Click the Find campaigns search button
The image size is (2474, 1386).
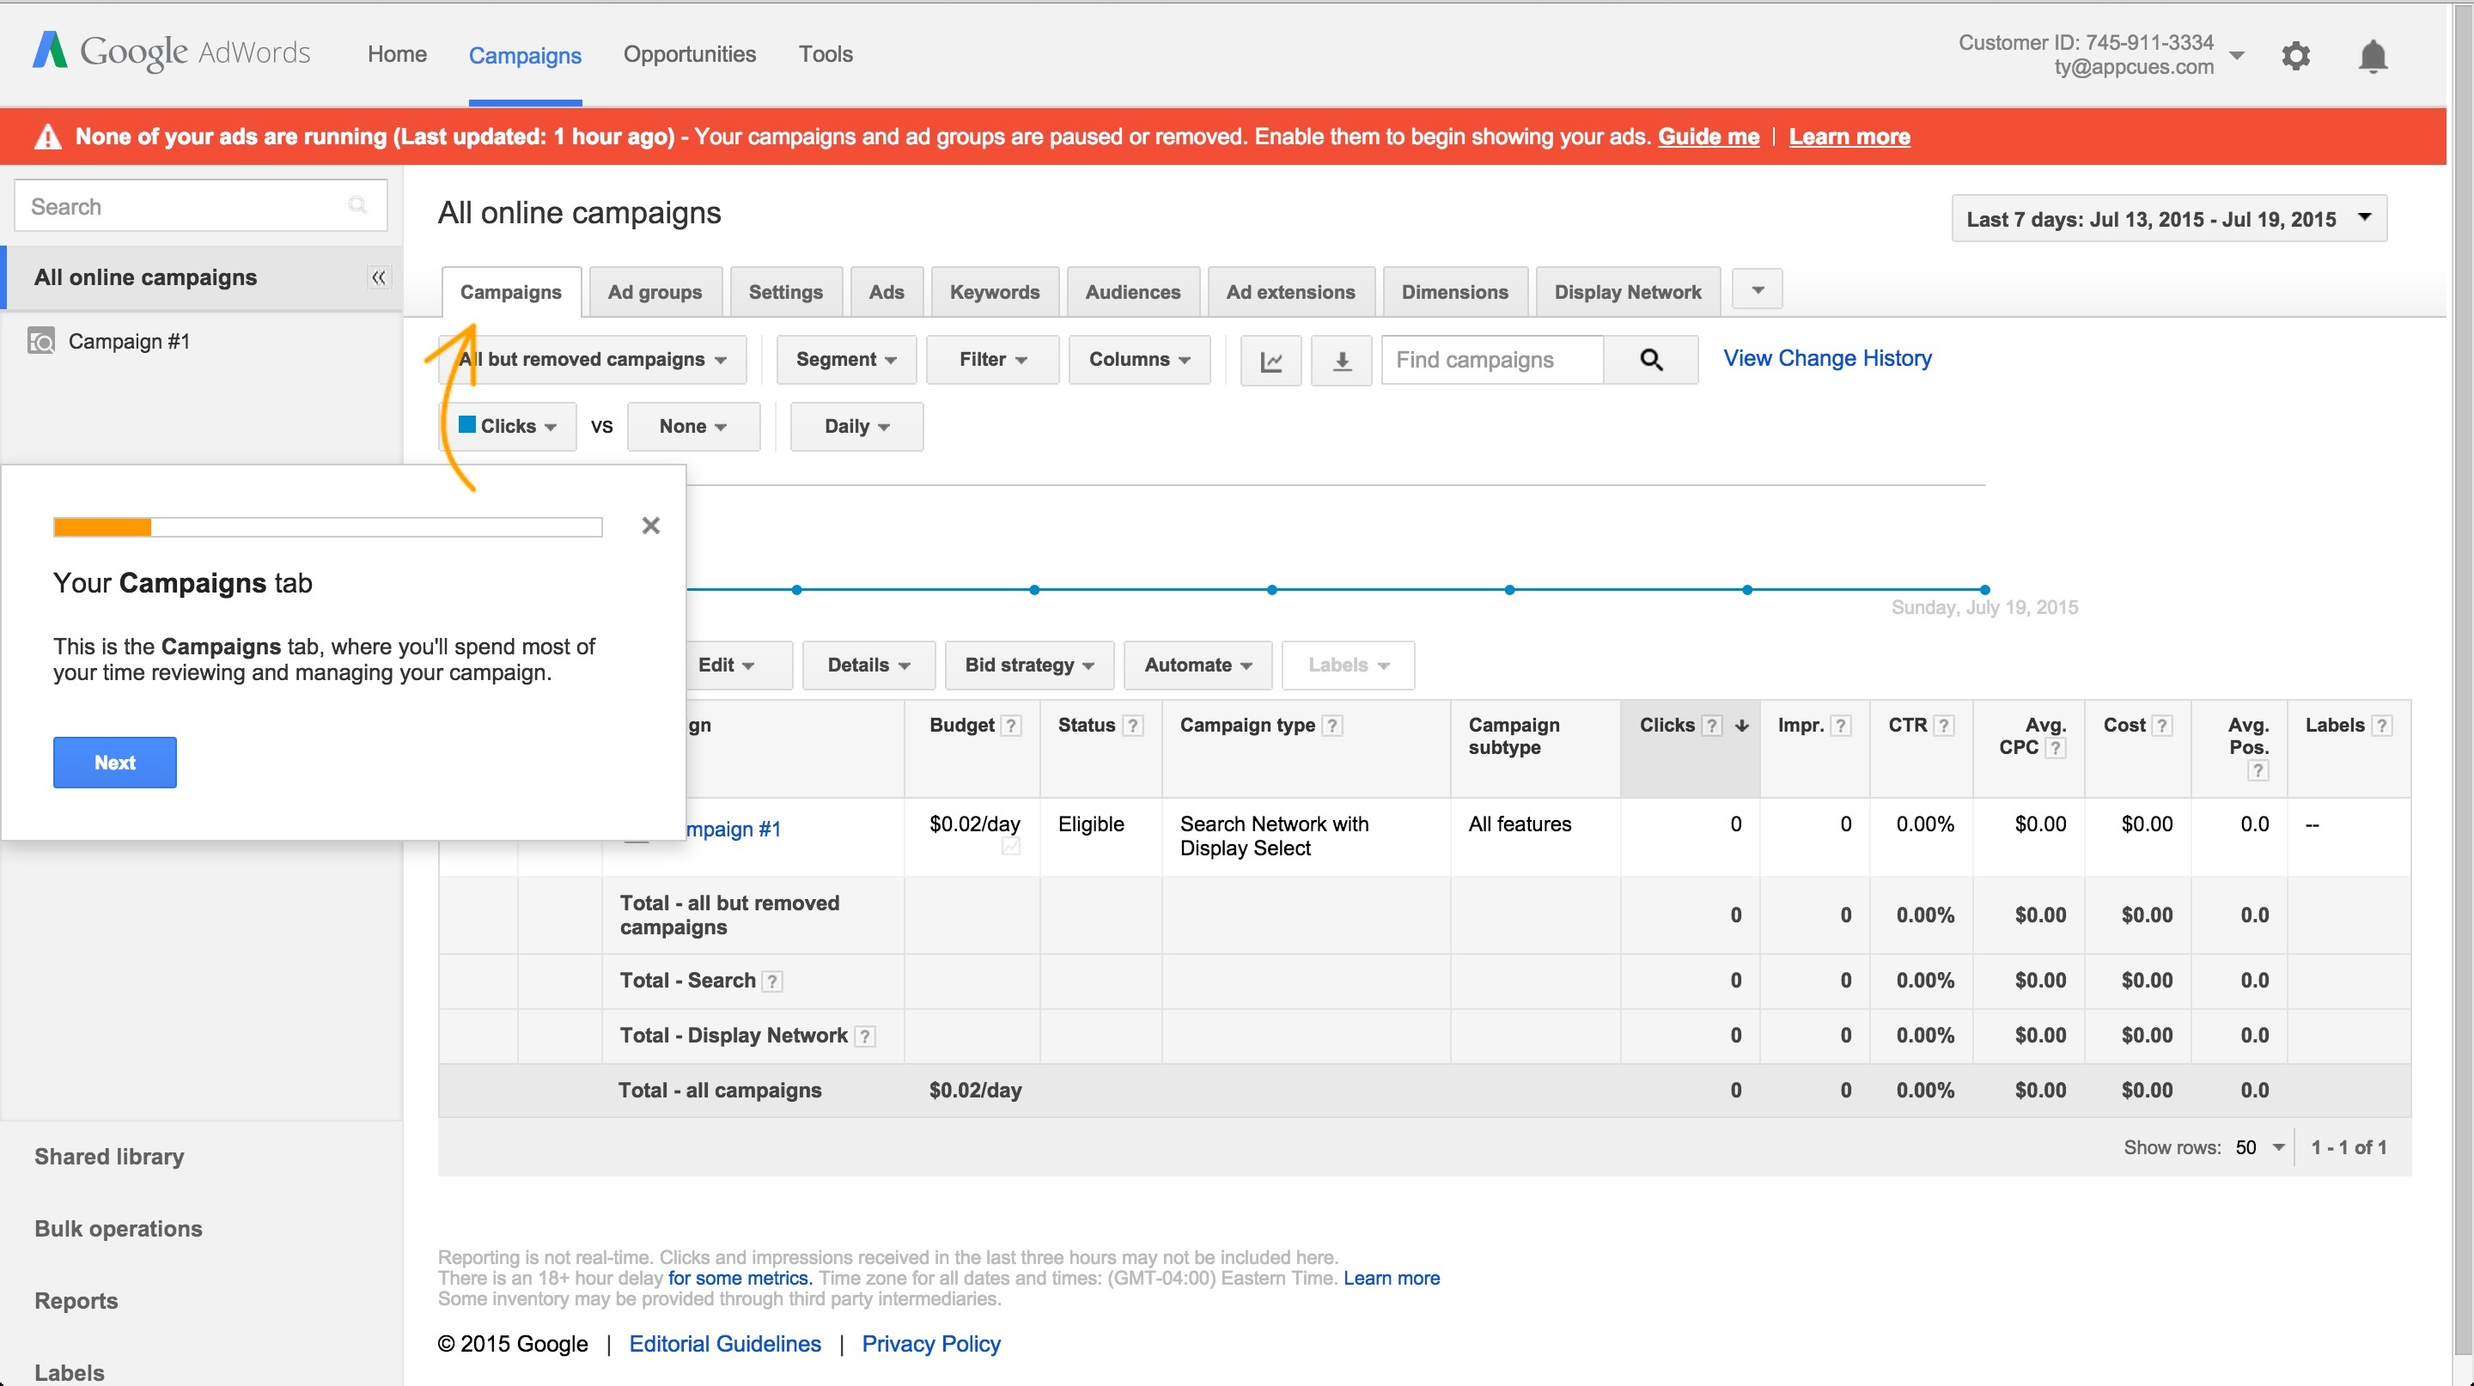coord(1651,360)
